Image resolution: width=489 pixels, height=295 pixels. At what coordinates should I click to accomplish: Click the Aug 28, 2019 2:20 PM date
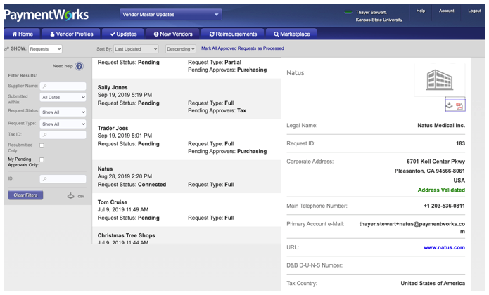point(125,176)
